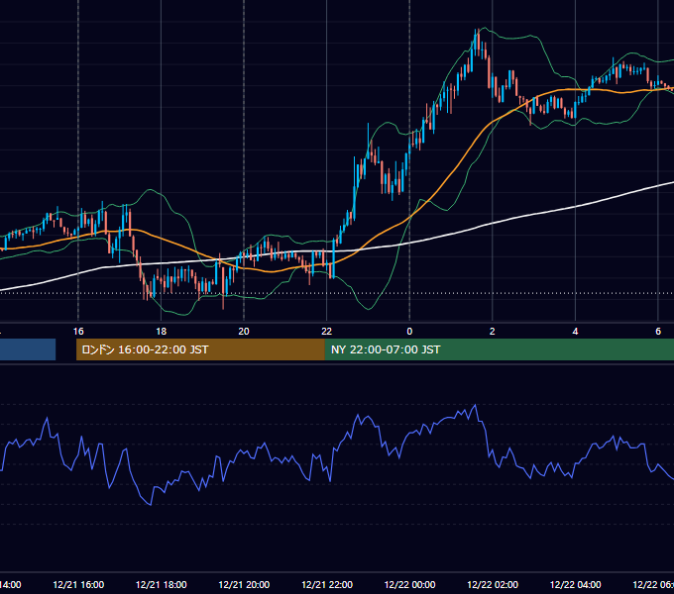Image resolution: width=674 pixels, height=594 pixels.
Task: Click the 12/22 04:00 date label
Action: 576,584
